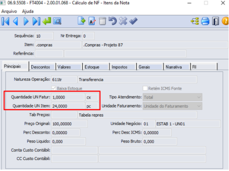Go to previous record arrow
The height and width of the screenshot is (171, 229).
pyautogui.click(x=15, y=21)
